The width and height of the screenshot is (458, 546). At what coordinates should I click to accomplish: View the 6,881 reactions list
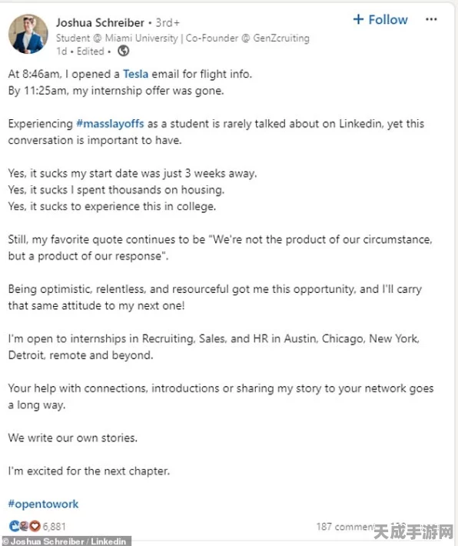55,526
